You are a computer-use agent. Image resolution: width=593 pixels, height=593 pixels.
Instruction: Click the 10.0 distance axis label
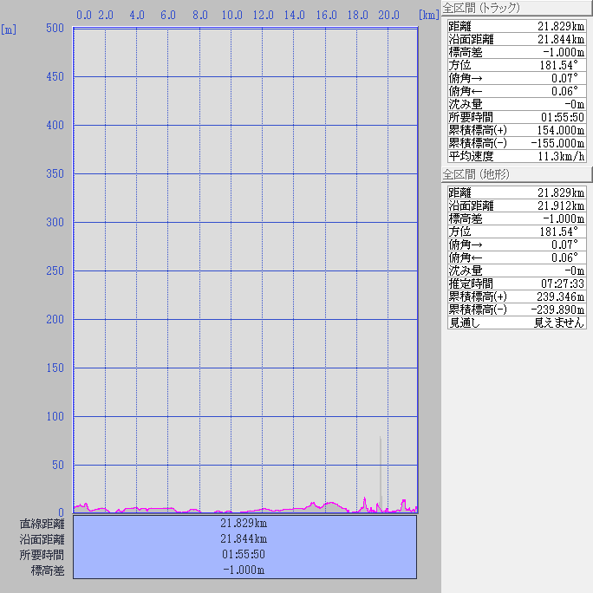(231, 15)
